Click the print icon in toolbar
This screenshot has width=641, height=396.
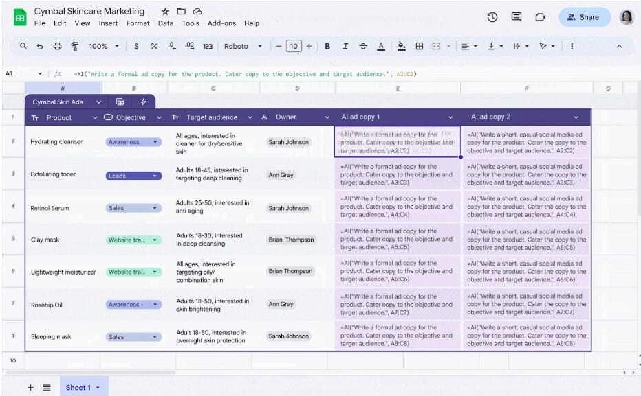(57, 46)
